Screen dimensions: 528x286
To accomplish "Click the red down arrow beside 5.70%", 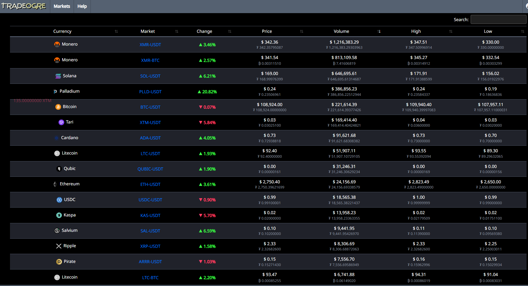I will pyautogui.click(x=201, y=216).
